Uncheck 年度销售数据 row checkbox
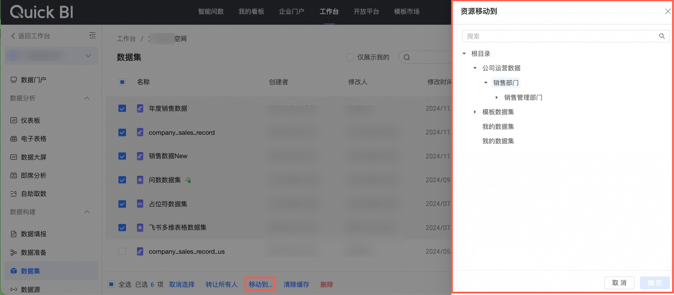The image size is (674, 295). pyautogui.click(x=122, y=109)
